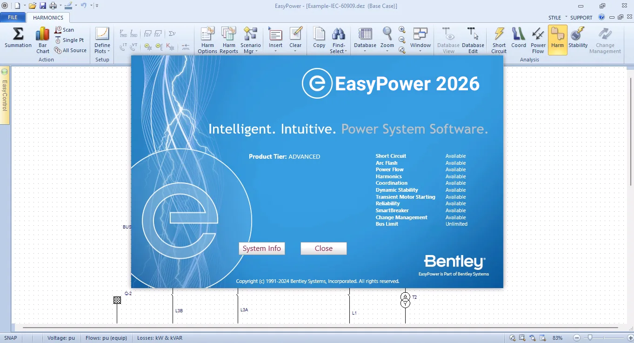Click the ribbon zoom out icon
The width and height of the screenshot is (634, 343).
pyautogui.click(x=402, y=40)
